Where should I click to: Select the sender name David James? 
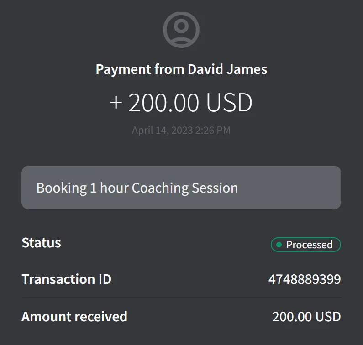tap(227, 70)
